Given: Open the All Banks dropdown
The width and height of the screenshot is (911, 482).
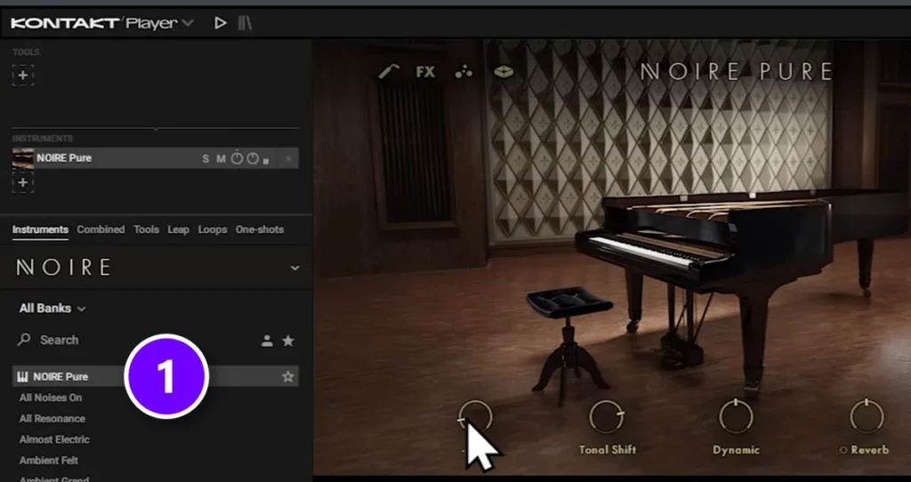Looking at the screenshot, I should pos(52,309).
